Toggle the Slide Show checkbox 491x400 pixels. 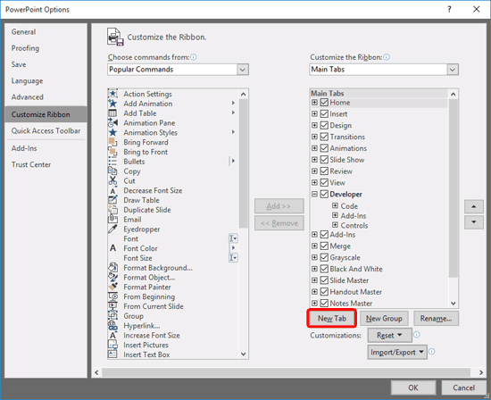324,160
